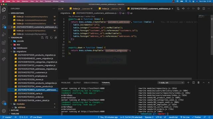This screenshot has width=213, height=119.
Task: Close customers_addresses.js in Open Editors list
Action: pos(12,27)
